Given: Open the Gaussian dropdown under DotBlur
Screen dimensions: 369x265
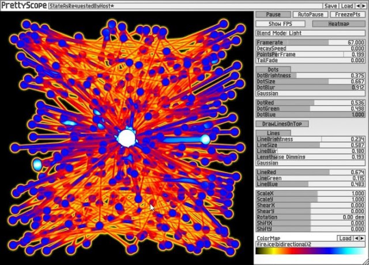Looking at the screenshot, I should (310, 94).
